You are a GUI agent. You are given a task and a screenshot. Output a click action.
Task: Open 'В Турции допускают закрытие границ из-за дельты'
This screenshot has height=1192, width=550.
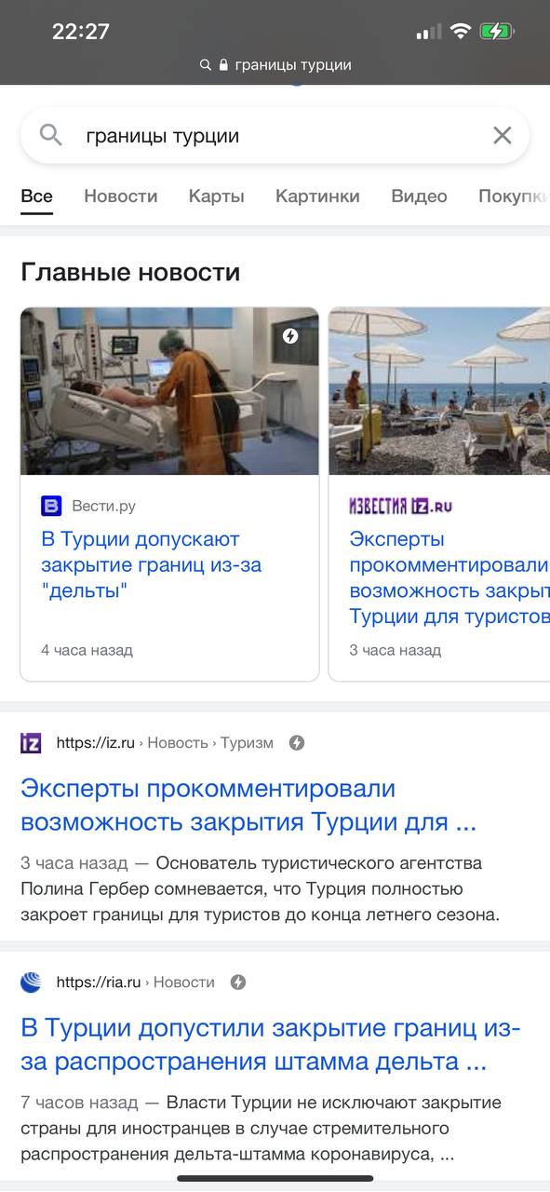point(151,565)
